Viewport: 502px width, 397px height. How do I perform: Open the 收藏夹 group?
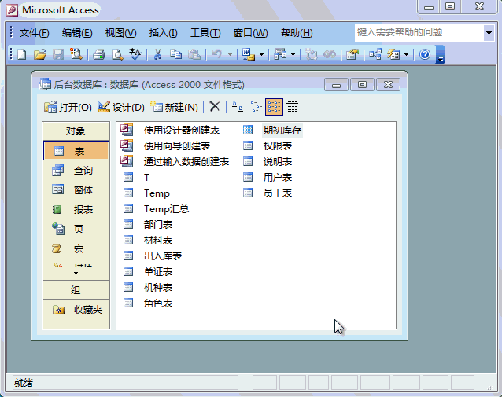[76, 310]
